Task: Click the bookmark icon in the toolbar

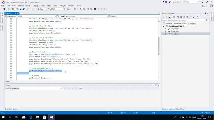Action: 95,9
